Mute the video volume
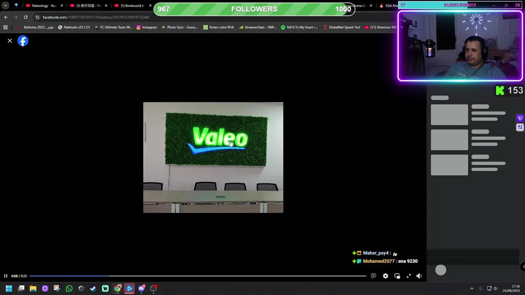This screenshot has height=295, width=525. (x=419, y=276)
